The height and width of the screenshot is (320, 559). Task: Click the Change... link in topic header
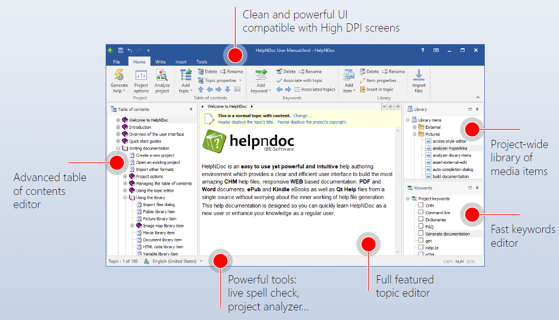click(x=302, y=115)
